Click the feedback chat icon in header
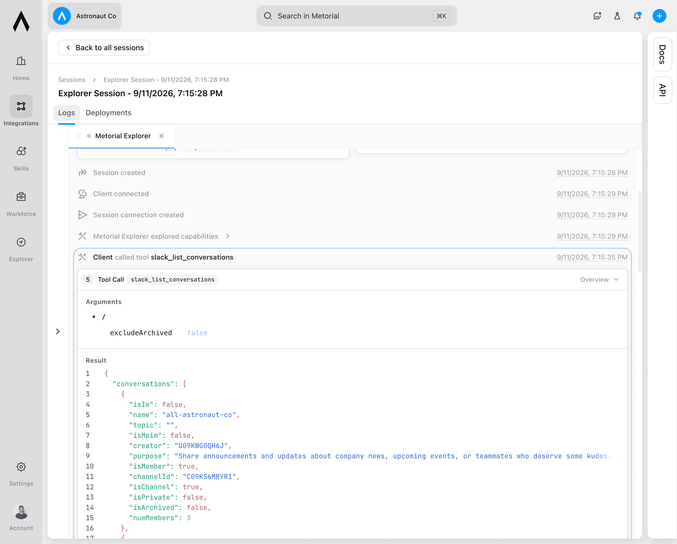 pos(597,16)
